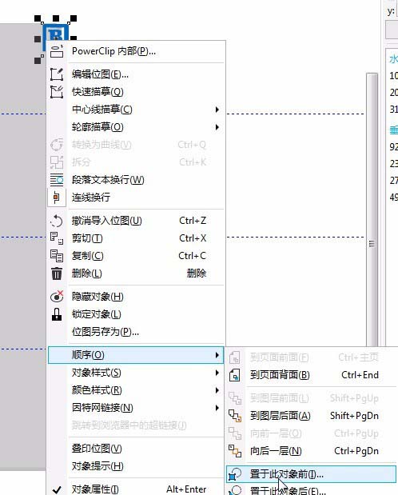Choose 撤消导入位图(U) menu entry

point(136,221)
